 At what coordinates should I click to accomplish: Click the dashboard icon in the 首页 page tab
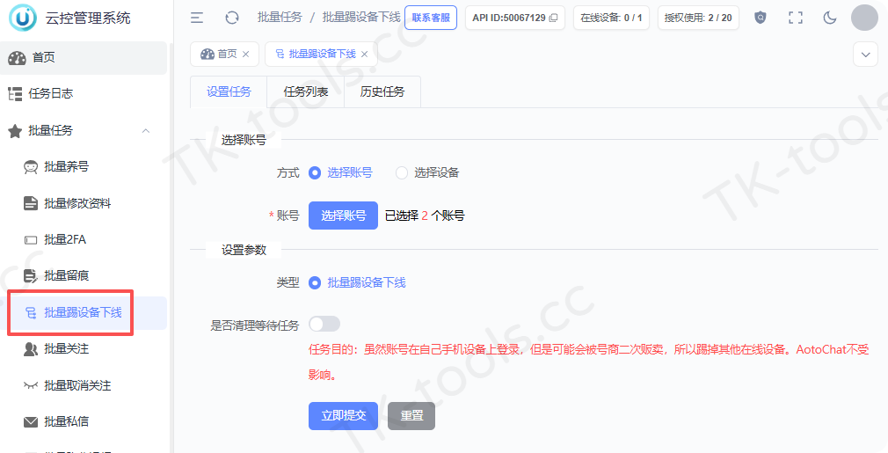tap(207, 54)
